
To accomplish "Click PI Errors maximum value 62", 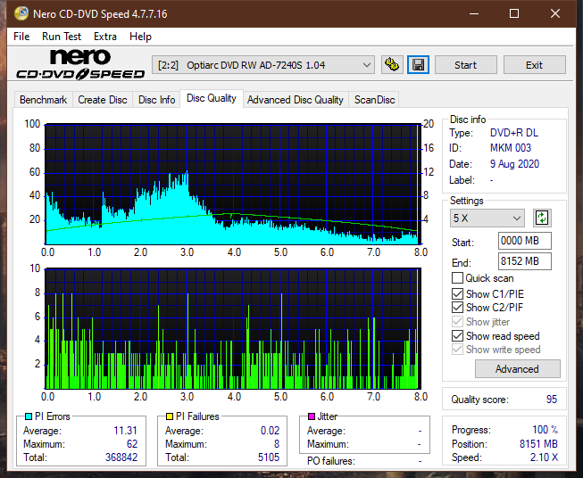I will click(x=132, y=444).
